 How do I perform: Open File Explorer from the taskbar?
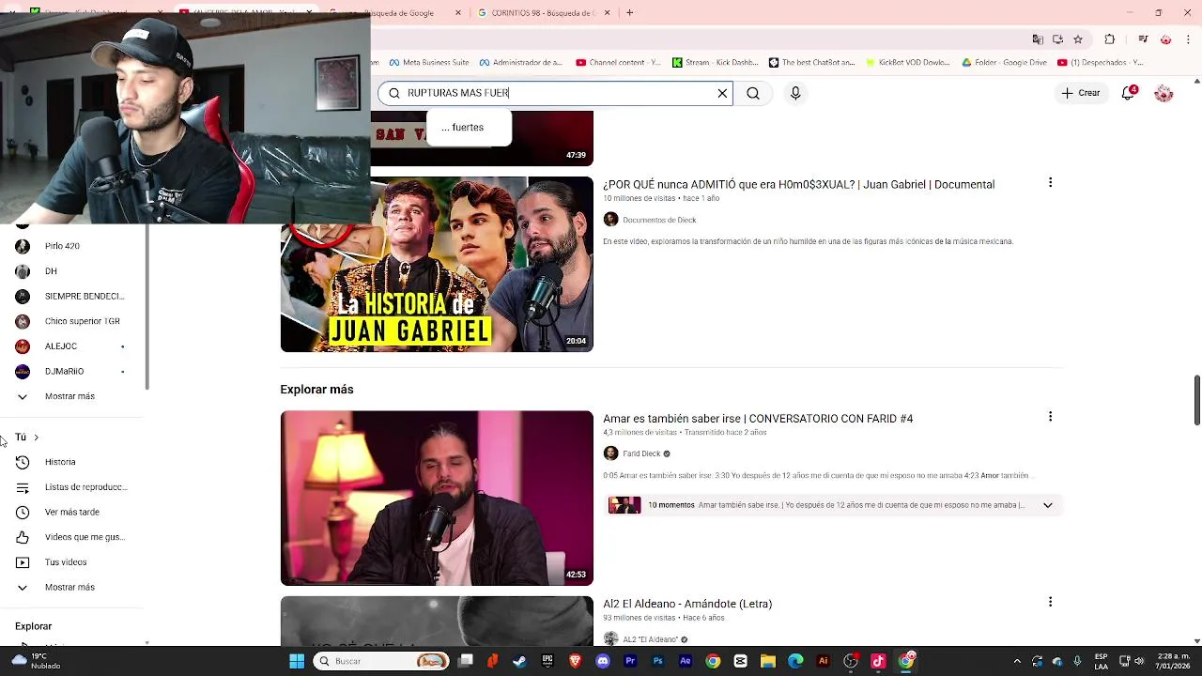tap(768, 661)
